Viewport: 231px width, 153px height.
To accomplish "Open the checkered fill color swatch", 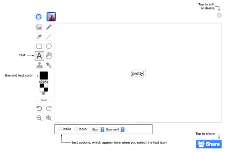I will click(x=44, y=88).
